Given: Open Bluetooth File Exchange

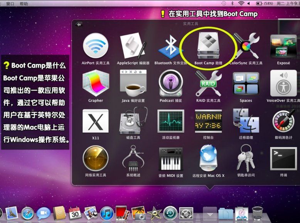Looking at the screenshot, I should 171,47.
